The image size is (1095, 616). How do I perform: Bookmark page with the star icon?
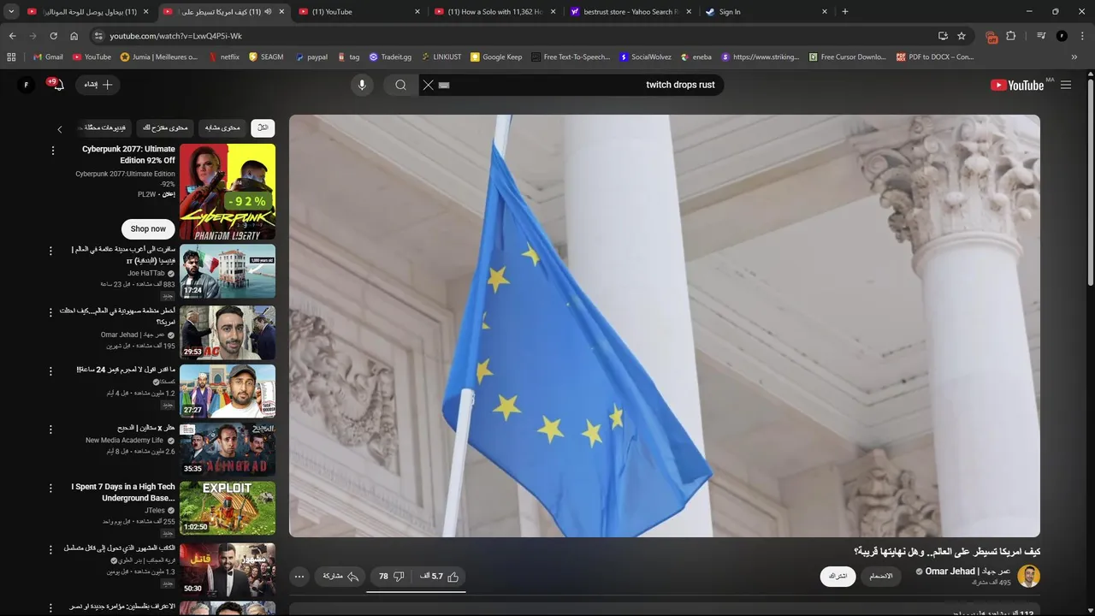[x=962, y=36]
